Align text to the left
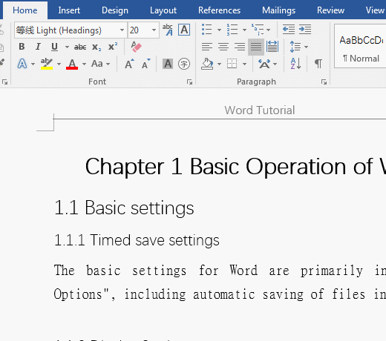The height and width of the screenshot is (341, 386). click(207, 47)
